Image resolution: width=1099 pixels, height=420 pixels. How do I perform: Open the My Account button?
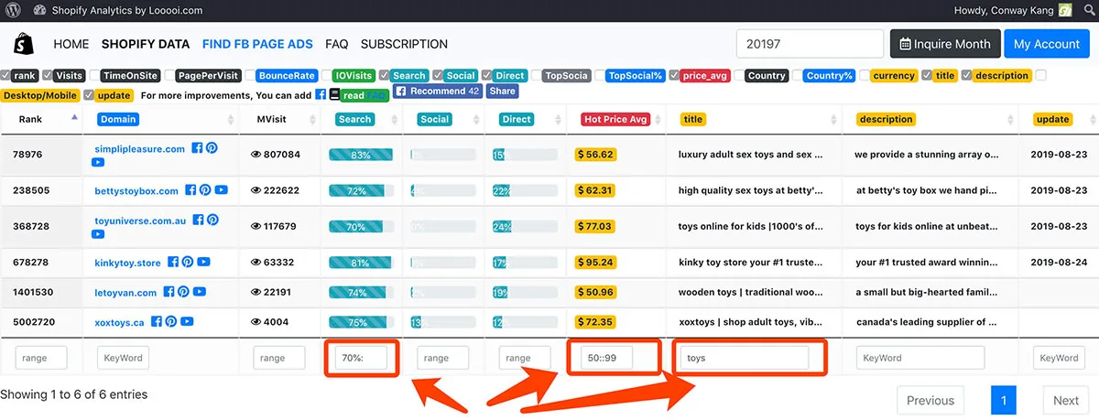coord(1047,44)
